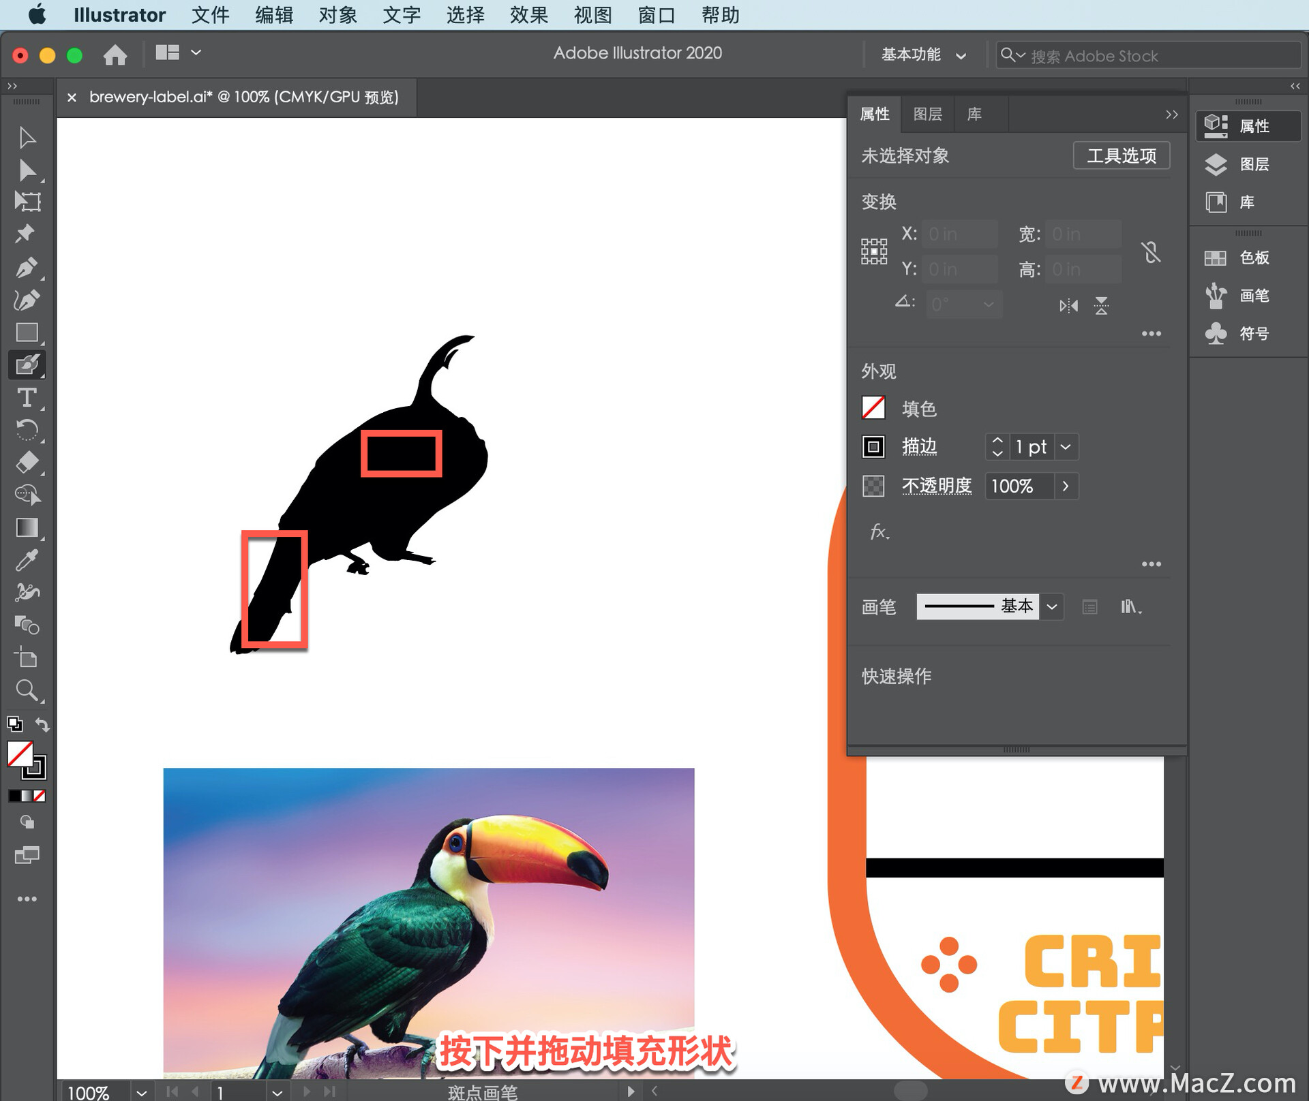The width and height of the screenshot is (1309, 1101).
Task: Open Edit Toolbar three-dots menu
Action: coord(27,899)
